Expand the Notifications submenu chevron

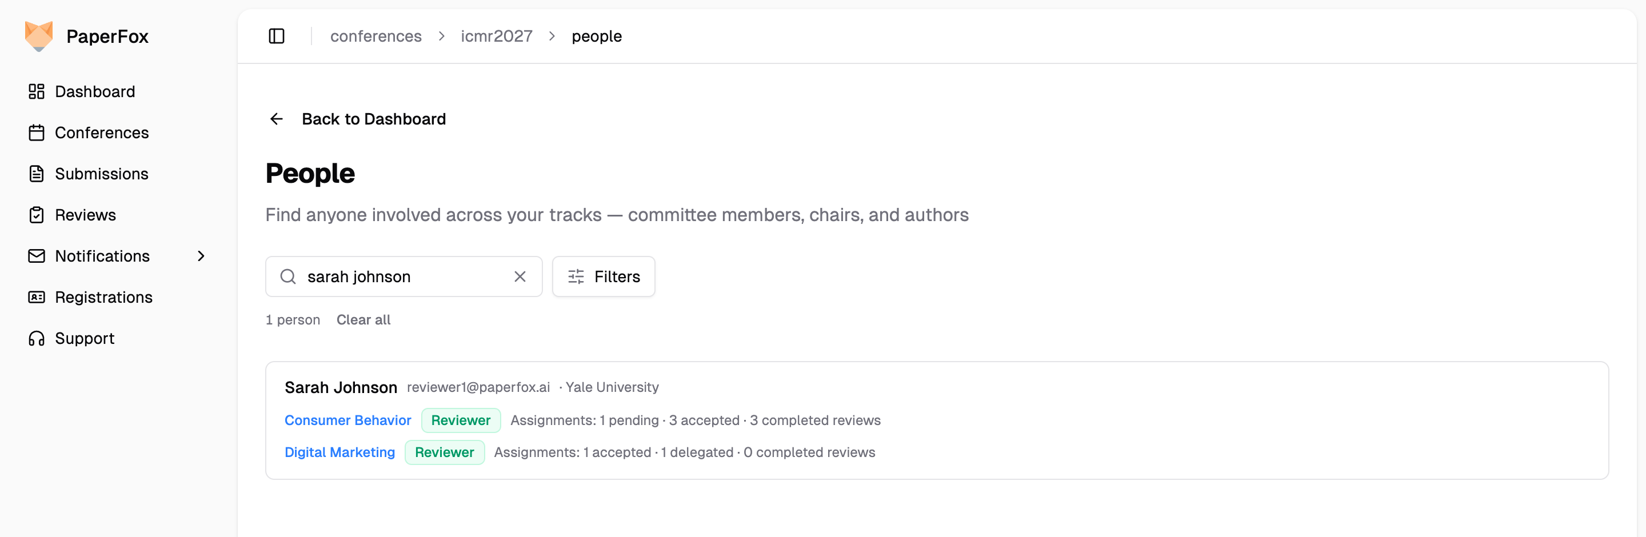point(201,256)
